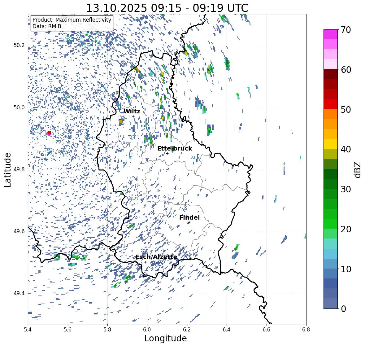The image size is (365, 346).
Task: Click the Longitude axis label
Action: click(x=166, y=338)
